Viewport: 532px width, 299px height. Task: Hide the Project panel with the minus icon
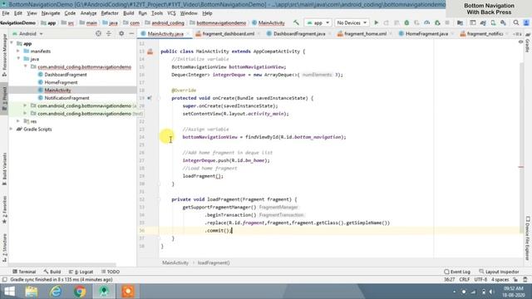131,33
